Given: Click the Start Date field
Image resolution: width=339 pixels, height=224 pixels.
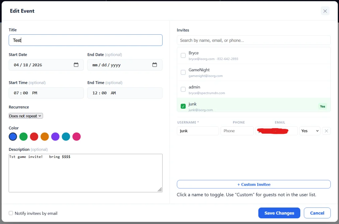Looking at the screenshot, I should coord(46,65).
